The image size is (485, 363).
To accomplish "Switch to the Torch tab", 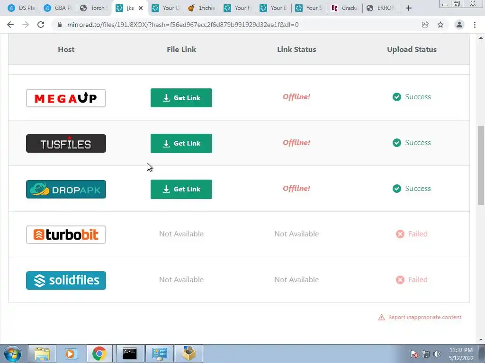I will point(94,8).
